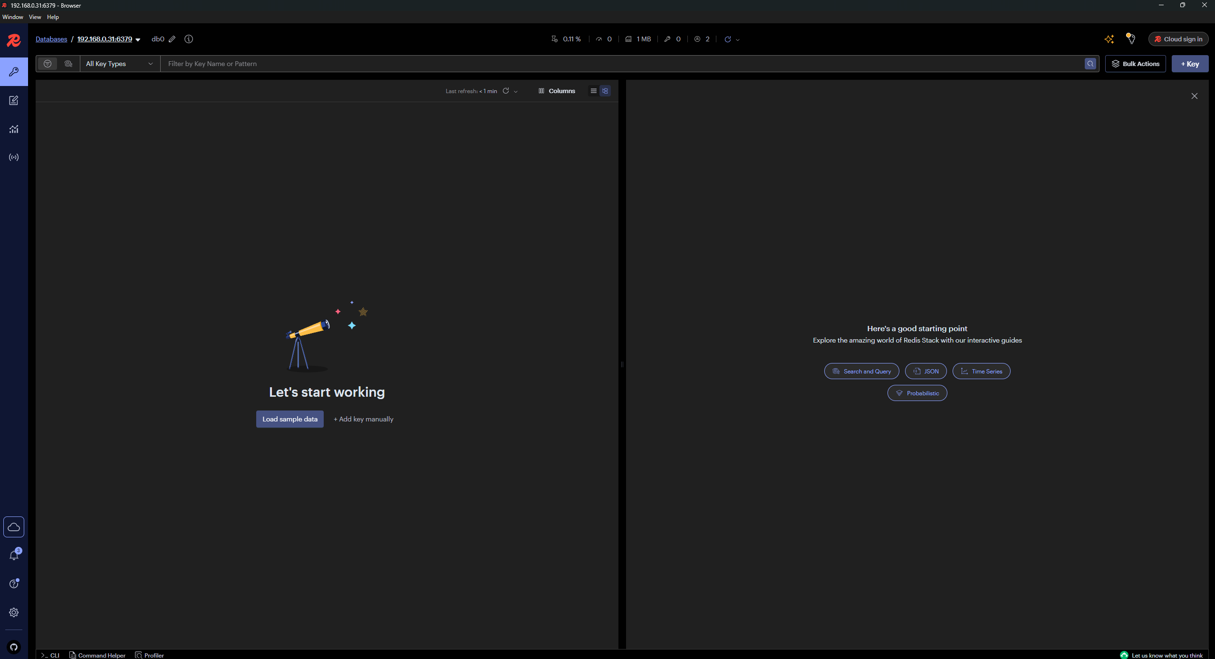1215x659 pixels.
Task: Click the 192.168.0.31:6379 database name
Action: click(105, 39)
